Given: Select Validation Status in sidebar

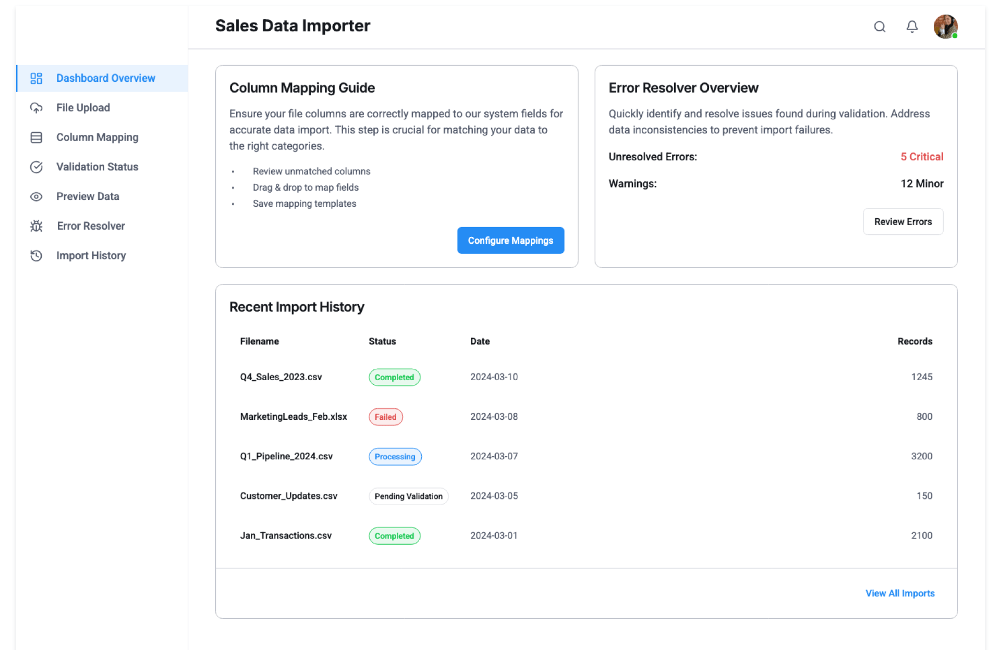Looking at the screenshot, I should [x=97, y=167].
